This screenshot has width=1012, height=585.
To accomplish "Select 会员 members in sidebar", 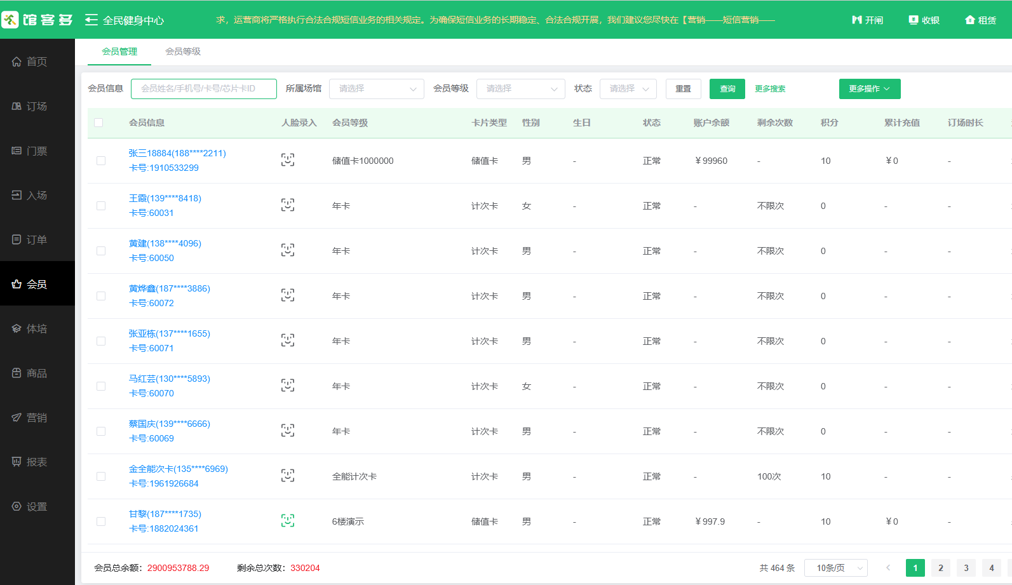I will click(37, 284).
